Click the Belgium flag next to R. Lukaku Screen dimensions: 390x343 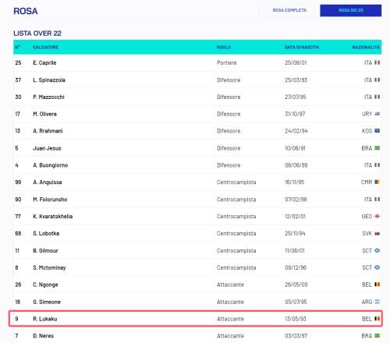pos(377,319)
